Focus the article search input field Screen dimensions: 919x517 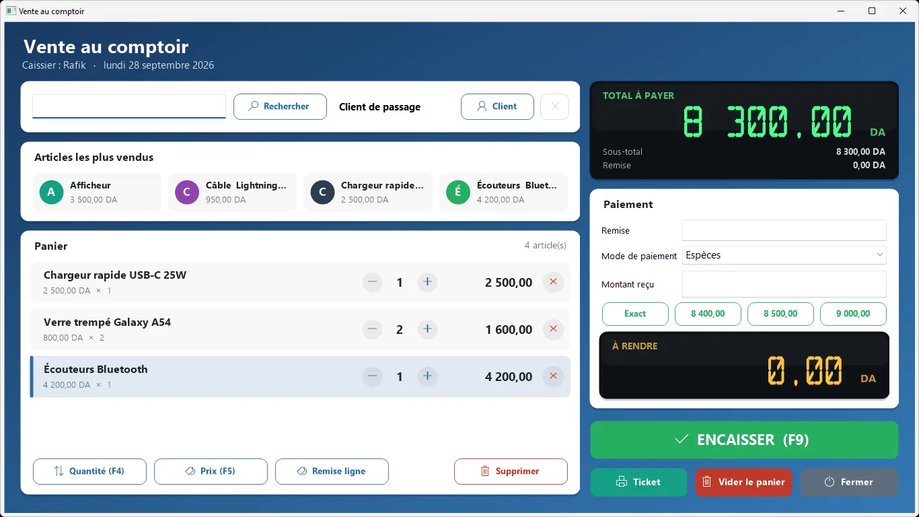tap(129, 106)
